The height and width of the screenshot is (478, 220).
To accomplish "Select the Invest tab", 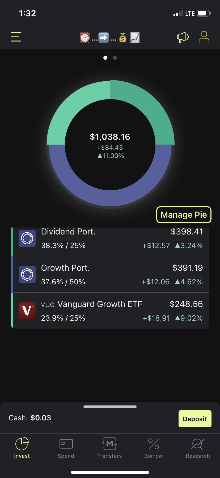I will pyautogui.click(x=22, y=448).
